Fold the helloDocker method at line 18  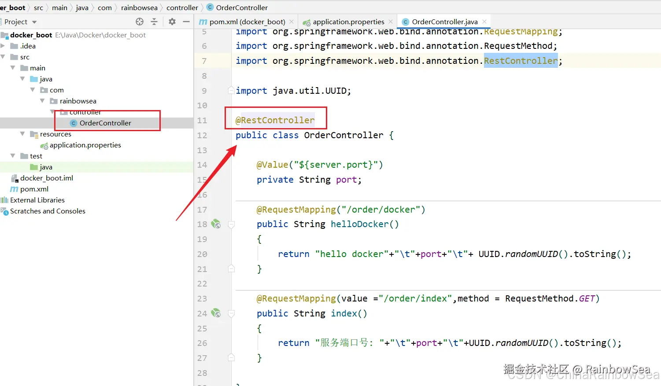pyautogui.click(x=231, y=224)
